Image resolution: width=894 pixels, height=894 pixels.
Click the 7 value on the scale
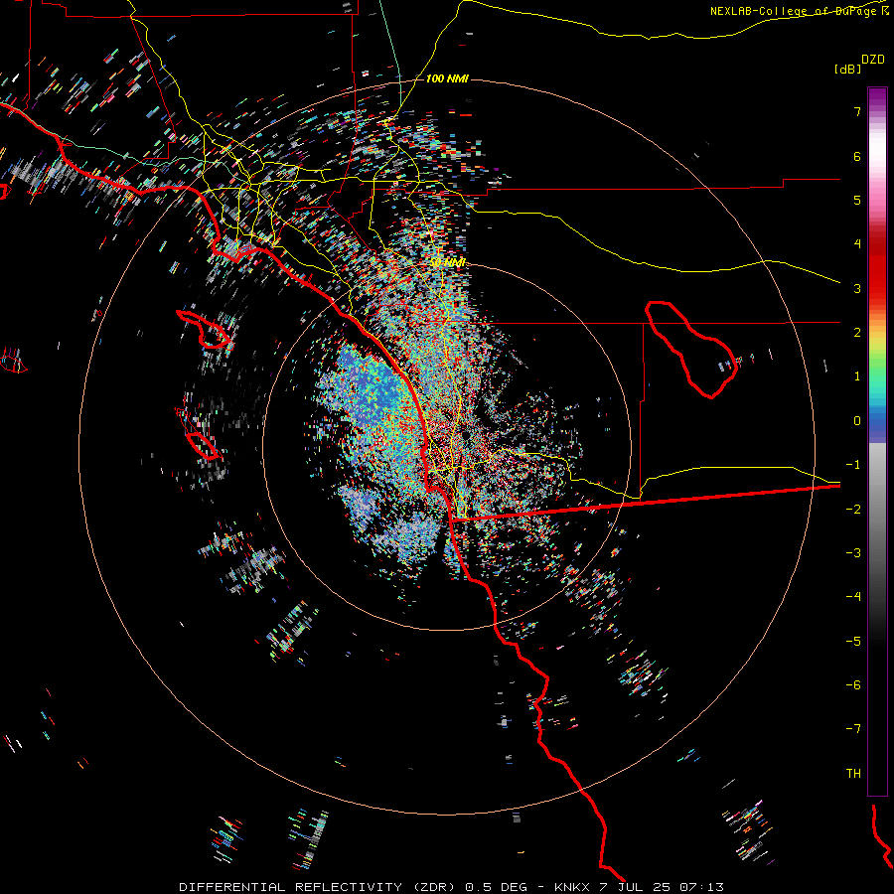(x=857, y=111)
